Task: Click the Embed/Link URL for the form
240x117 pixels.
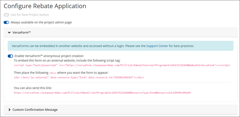Action: (102, 93)
